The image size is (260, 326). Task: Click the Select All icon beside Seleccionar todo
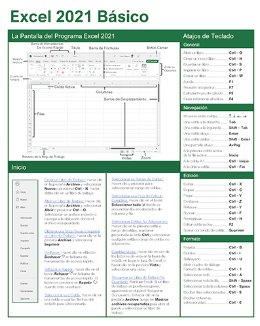point(143,205)
